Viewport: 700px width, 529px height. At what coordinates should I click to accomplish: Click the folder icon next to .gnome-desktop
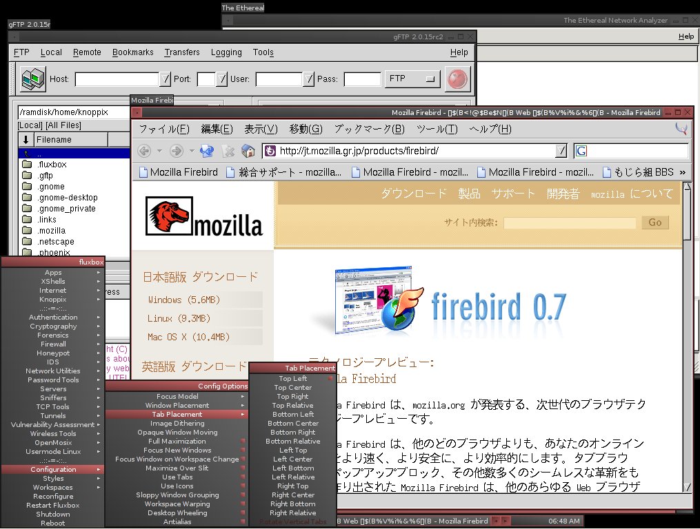pos(27,197)
